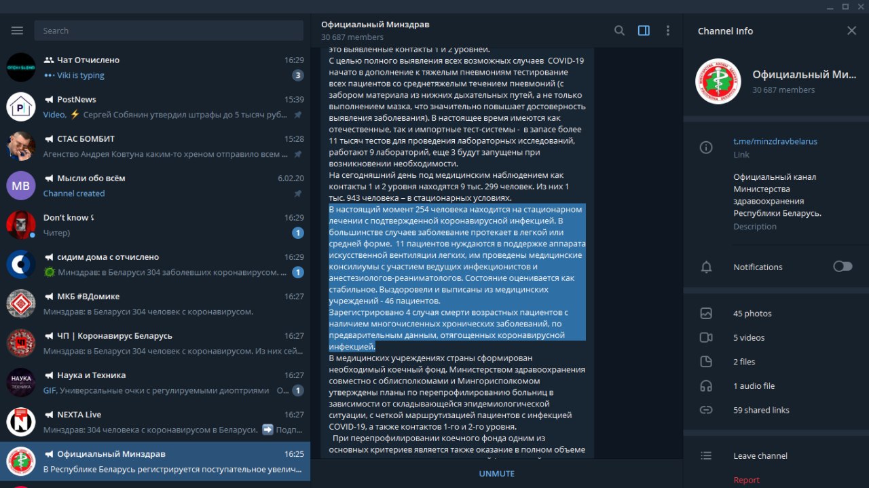Viewport: 869px width, 488px height.
Task: Click the MB avatar of Мысли обо всём
Action: click(21, 185)
